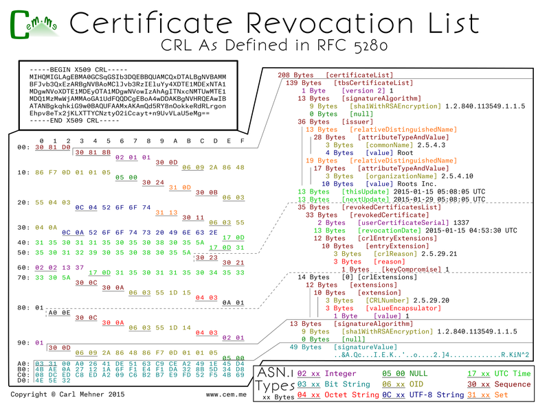Select the OID value 2.5.29.21
The width and height of the screenshot is (549, 411).
point(439,254)
